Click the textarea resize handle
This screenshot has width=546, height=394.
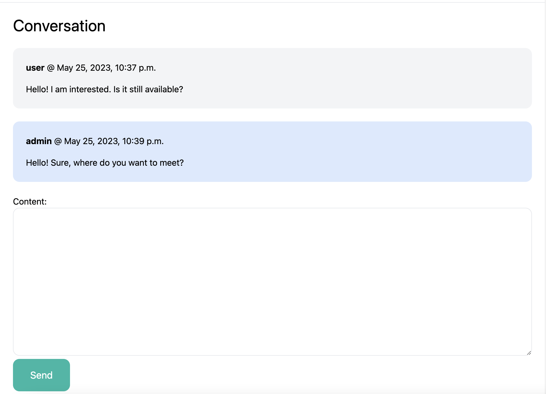pyautogui.click(x=529, y=353)
